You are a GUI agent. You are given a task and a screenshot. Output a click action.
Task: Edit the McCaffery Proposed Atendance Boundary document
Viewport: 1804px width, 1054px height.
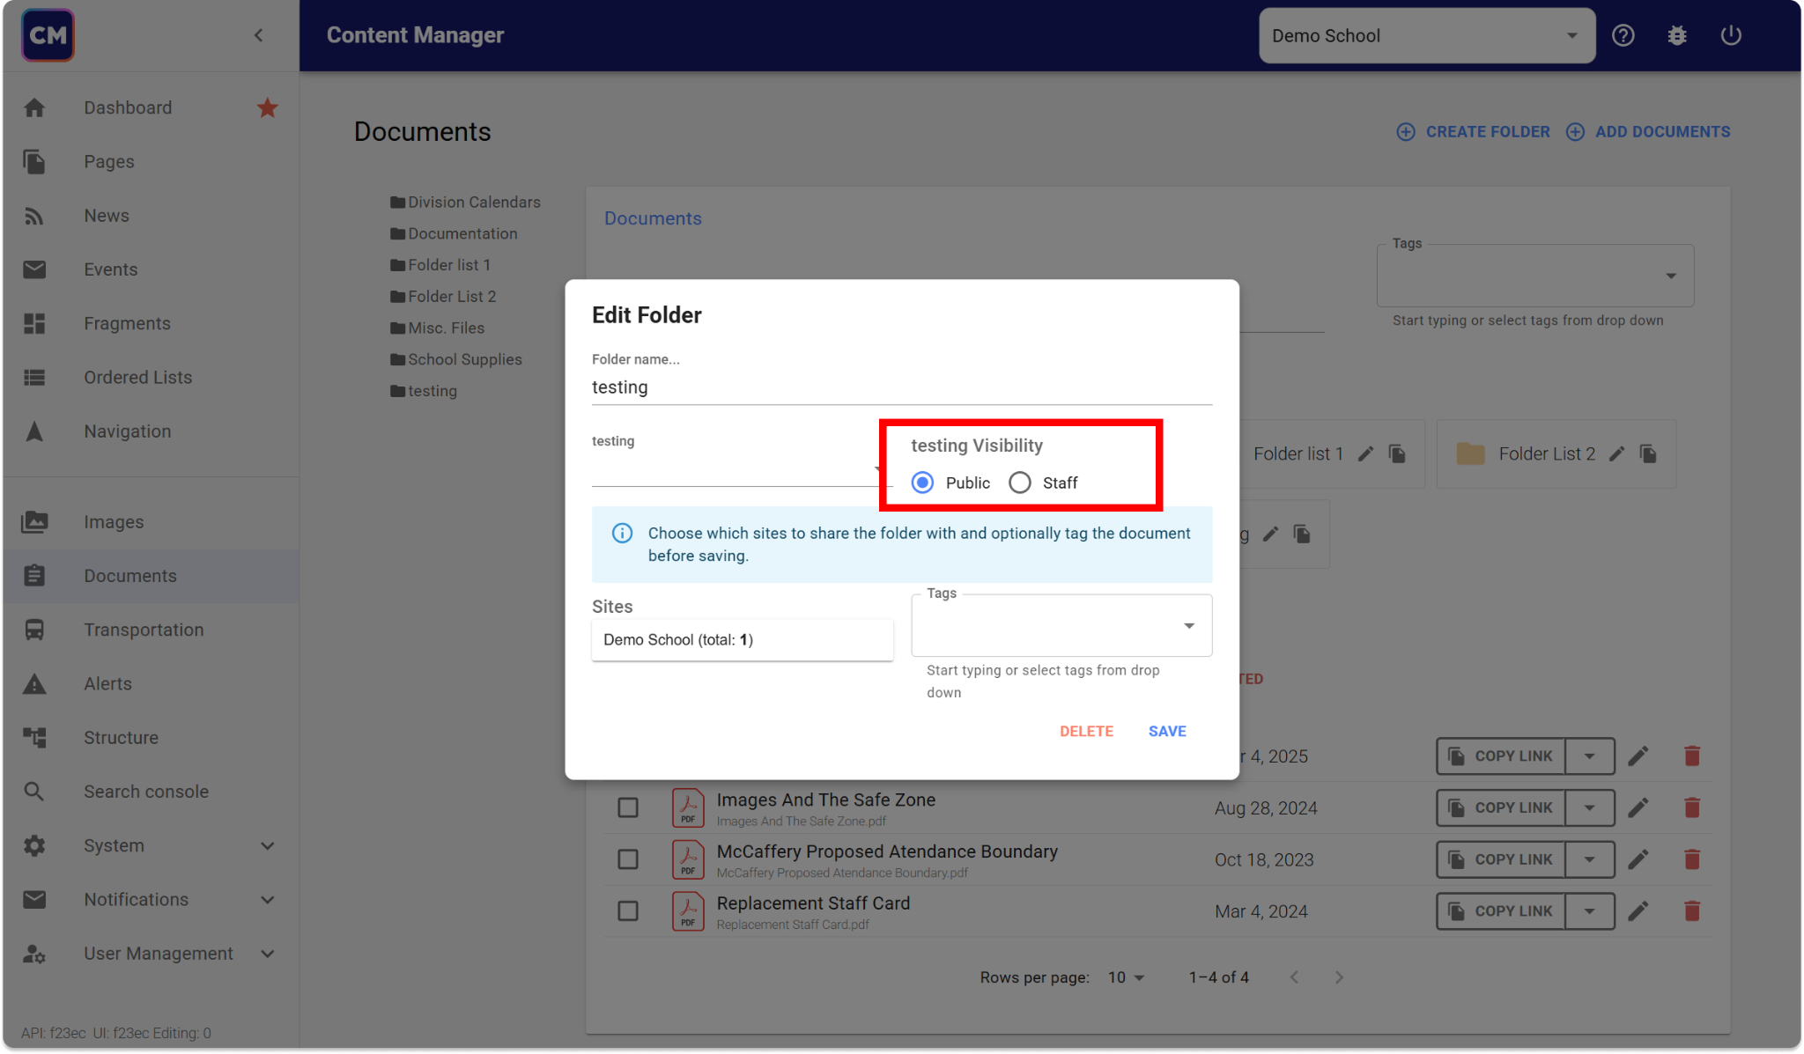click(x=1638, y=859)
